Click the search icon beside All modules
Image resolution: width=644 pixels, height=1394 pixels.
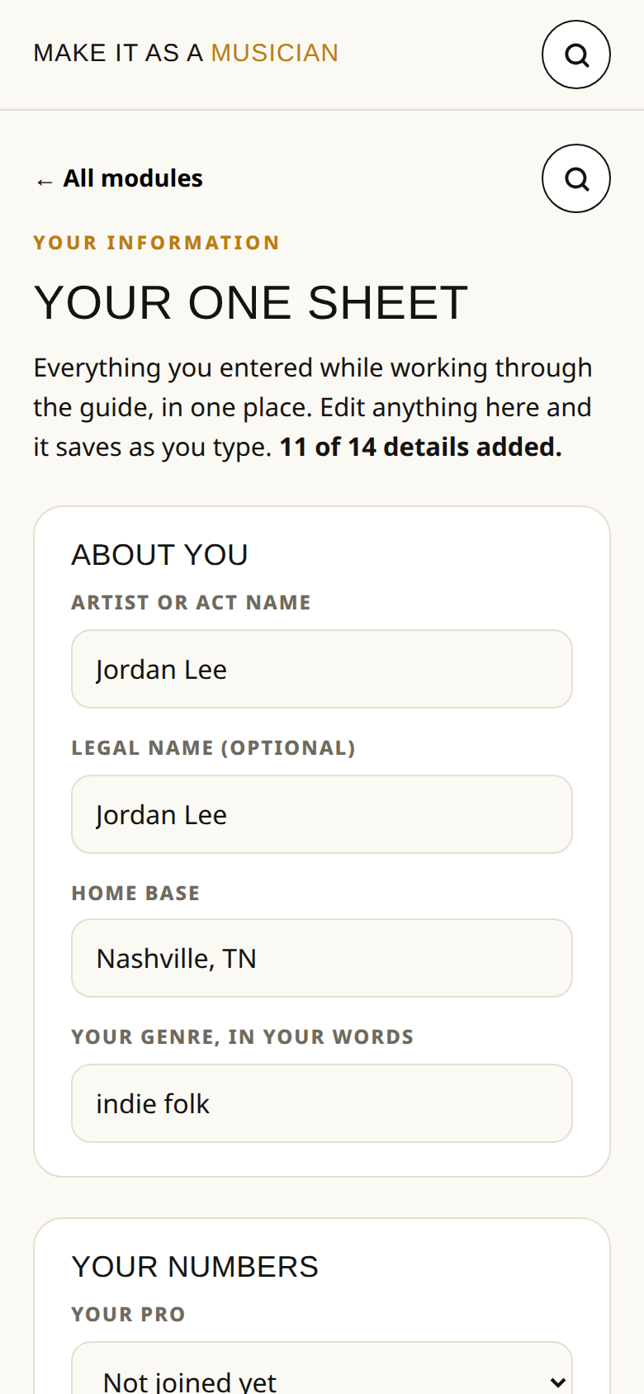576,178
